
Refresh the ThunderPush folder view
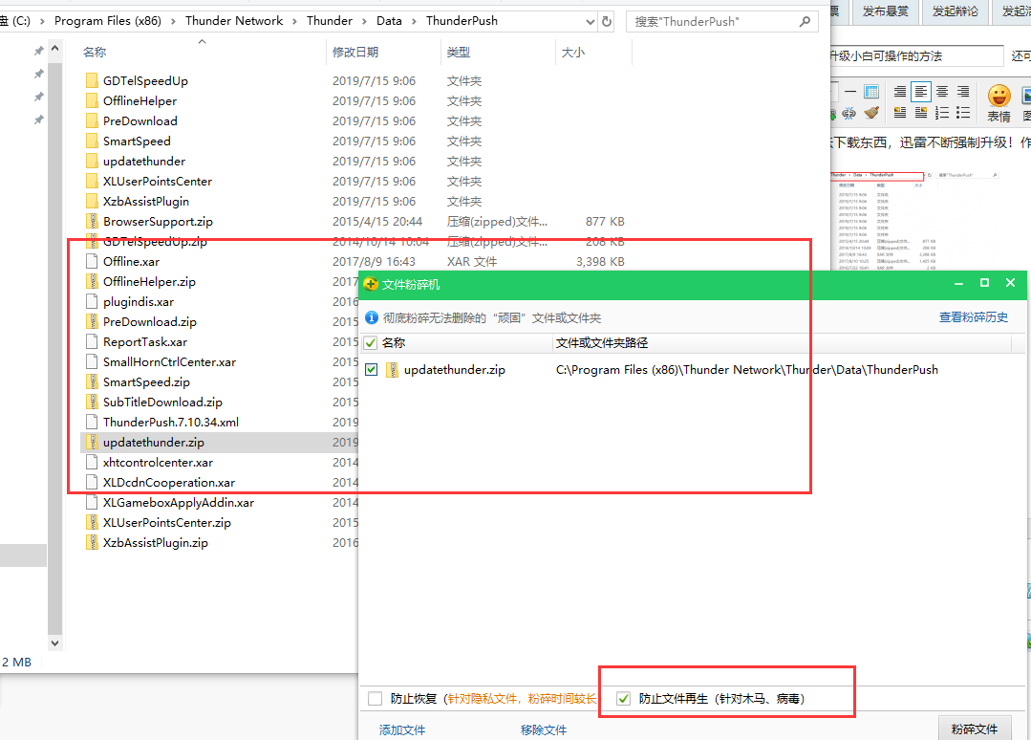point(607,20)
